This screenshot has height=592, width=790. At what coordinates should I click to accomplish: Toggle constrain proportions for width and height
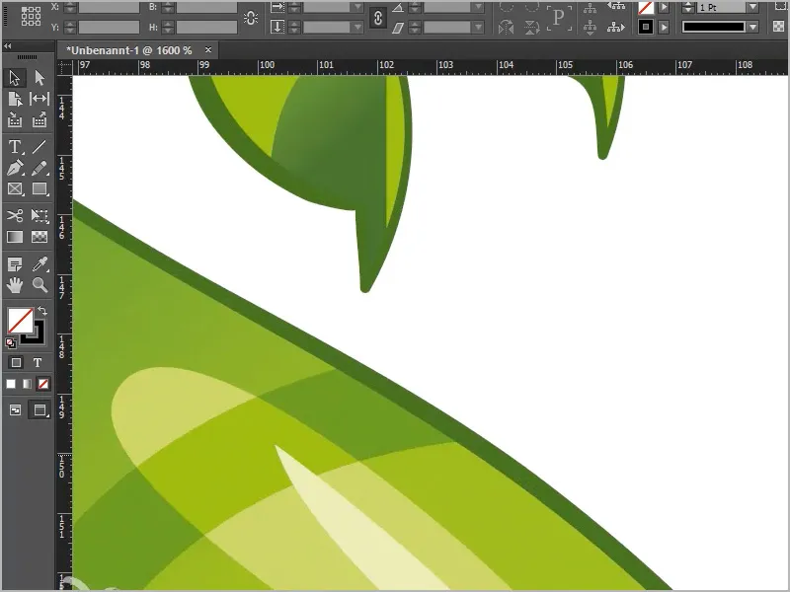coord(251,18)
